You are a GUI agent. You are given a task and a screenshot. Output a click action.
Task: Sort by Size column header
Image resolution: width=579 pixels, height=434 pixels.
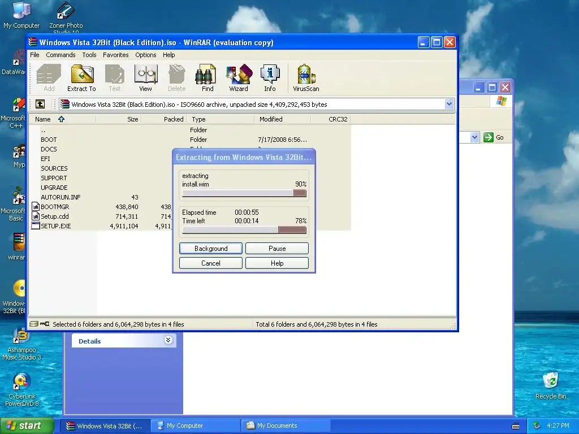[x=119, y=119]
